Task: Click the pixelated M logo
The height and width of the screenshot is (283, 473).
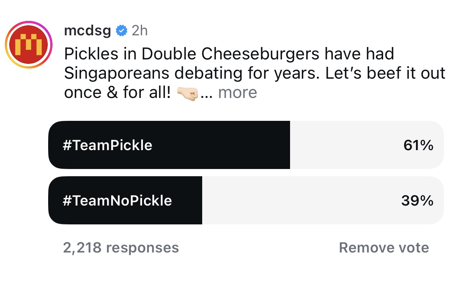Action: (28, 45)
